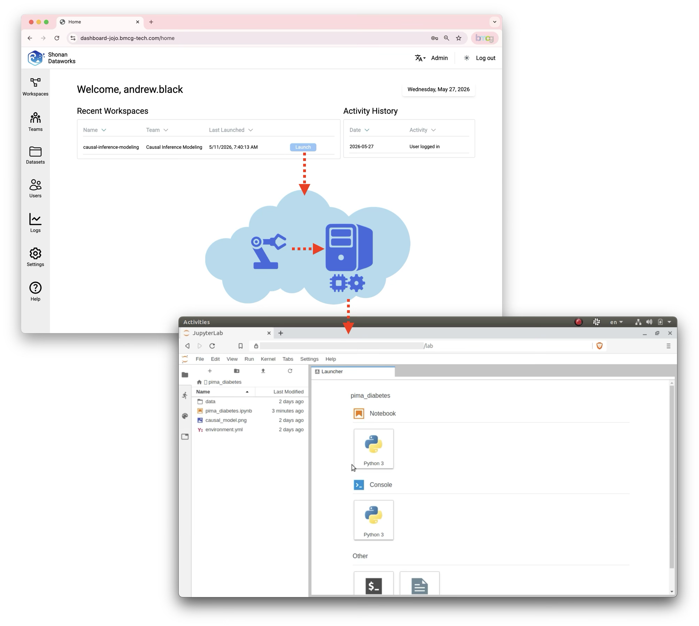Screen dimensions: 699x626
Task: Open the View menu in JupyterLab
Action: (x=232, y=359)
